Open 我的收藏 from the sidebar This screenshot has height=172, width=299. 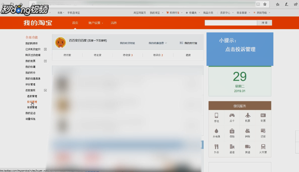[x=31, y=67]
